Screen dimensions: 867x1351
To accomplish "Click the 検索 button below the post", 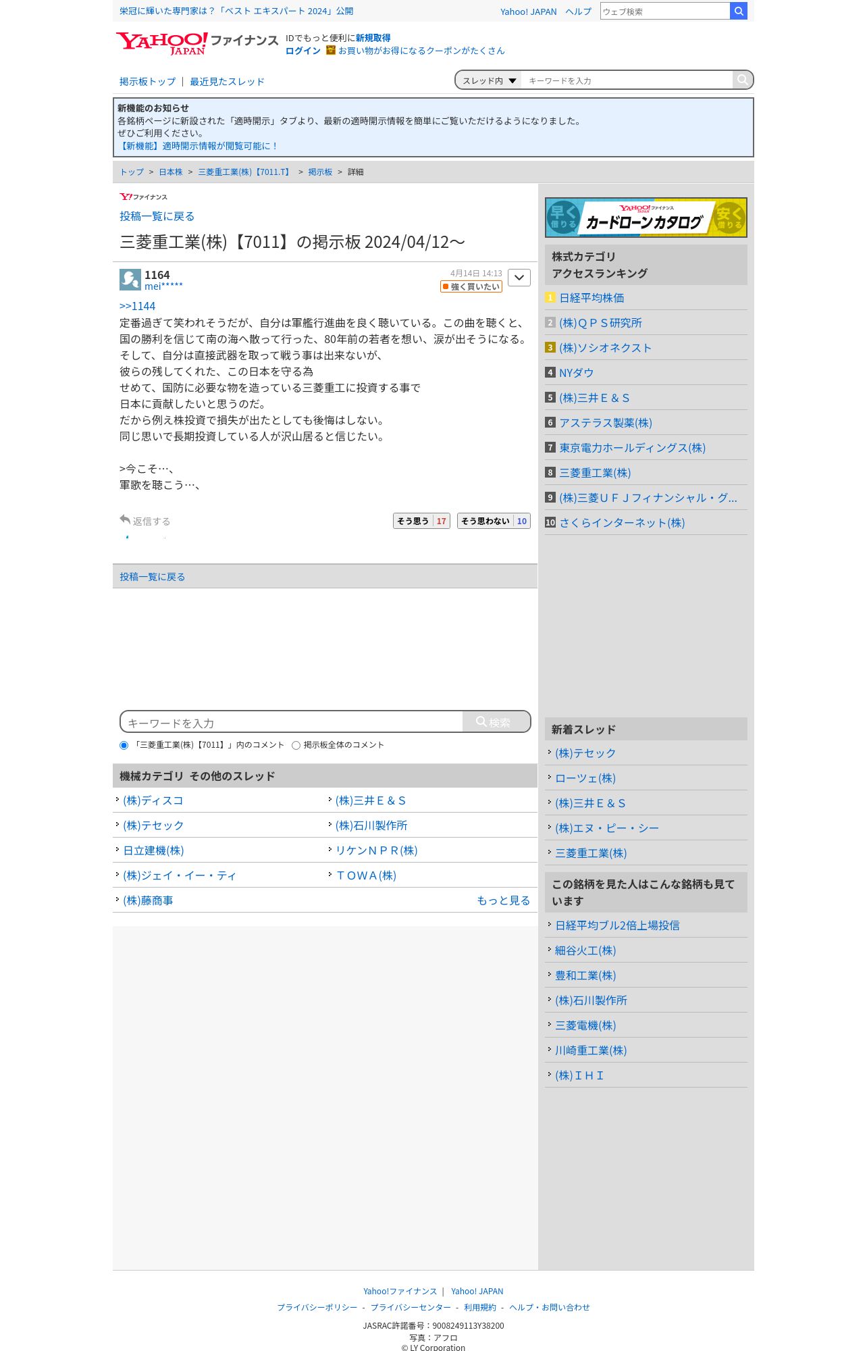I will coord(496,721).
